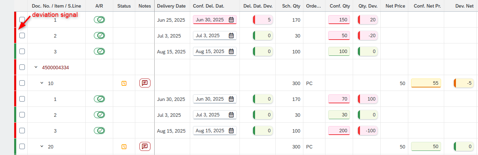Collapse item 10 schedule lines
This screenshot has height=155, width=478.
42,83
